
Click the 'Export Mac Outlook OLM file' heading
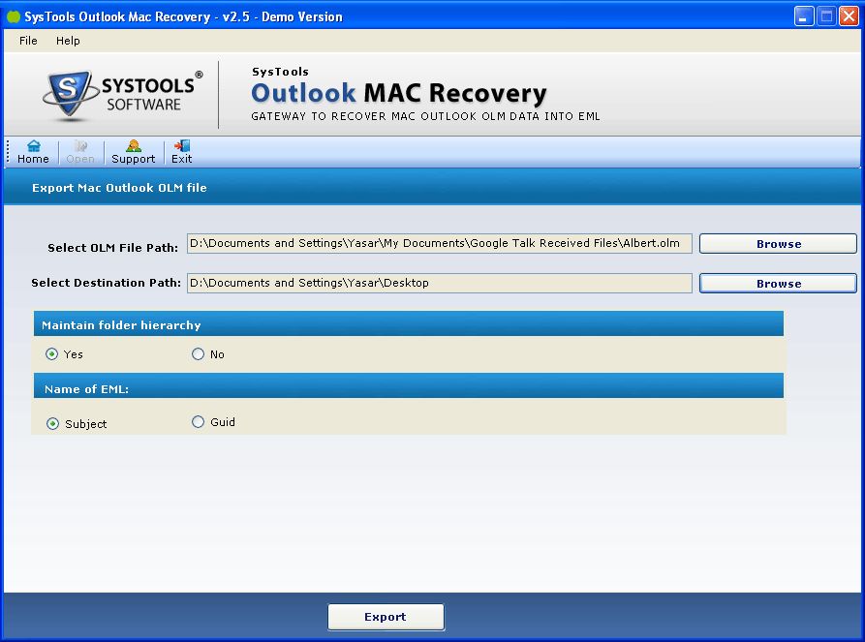point(119,188)
